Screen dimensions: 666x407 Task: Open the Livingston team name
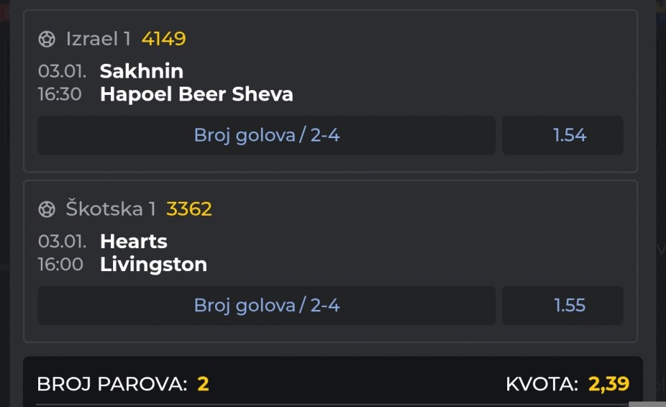(153, 264)
